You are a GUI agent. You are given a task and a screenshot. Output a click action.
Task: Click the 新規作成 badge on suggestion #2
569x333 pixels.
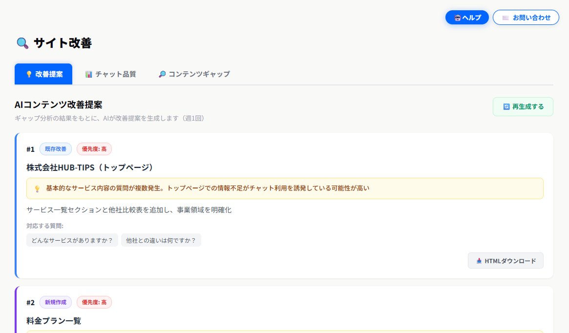pos(56,302)
